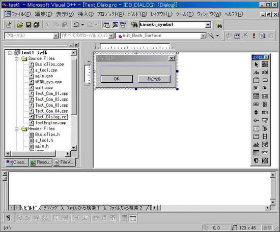280x232 pixels.
Task: Open the レイアウト(L) menu
Action: (161, 14)
